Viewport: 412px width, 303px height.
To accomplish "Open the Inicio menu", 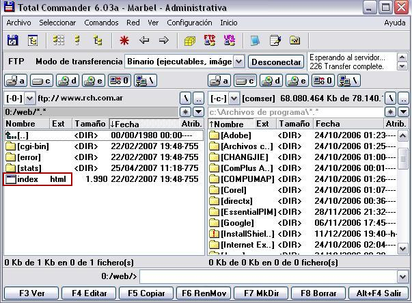I will click(x=229, y=23).
